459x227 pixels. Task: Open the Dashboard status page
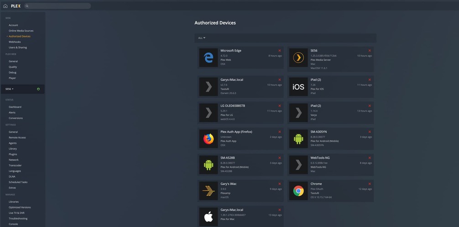15,107
